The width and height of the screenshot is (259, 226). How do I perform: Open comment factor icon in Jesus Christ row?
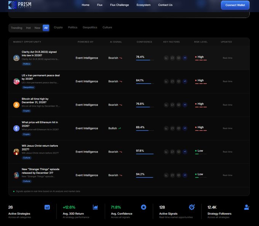(172, 152)
